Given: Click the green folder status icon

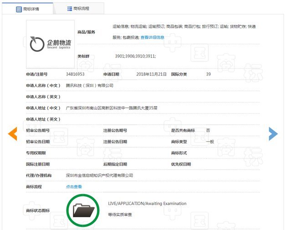Looking at the screenshot, I should [83, 210].
